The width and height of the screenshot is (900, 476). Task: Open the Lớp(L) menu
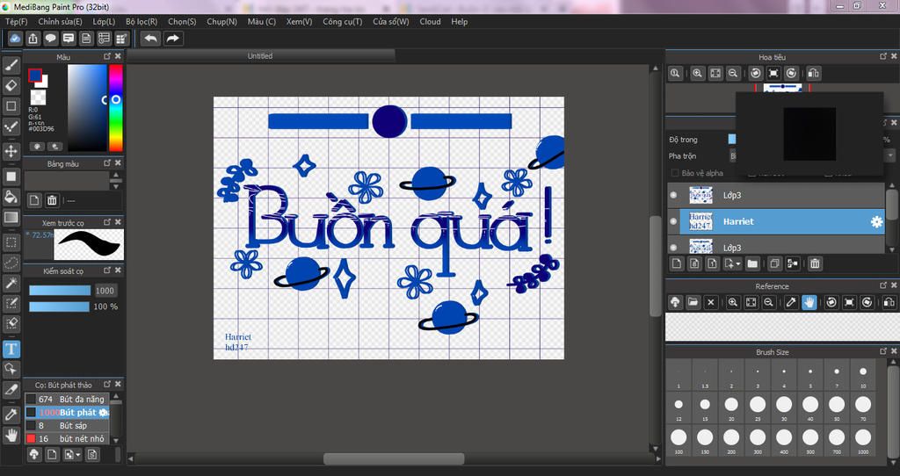point(104,22)
